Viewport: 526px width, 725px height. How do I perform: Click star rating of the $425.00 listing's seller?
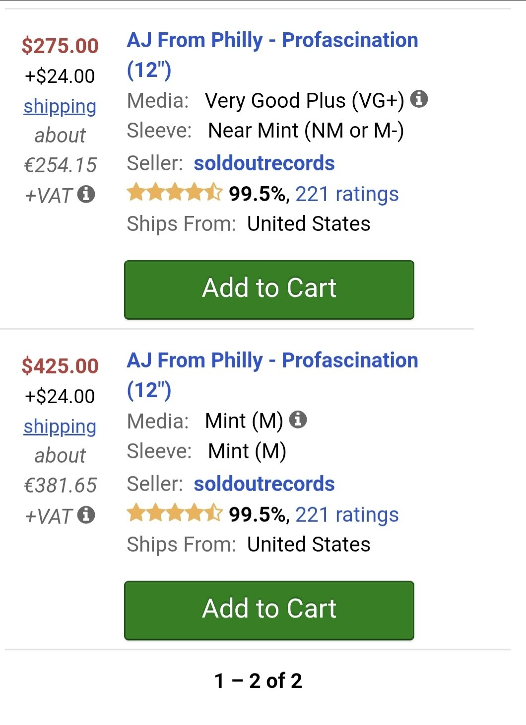click(x=174, y=513)
